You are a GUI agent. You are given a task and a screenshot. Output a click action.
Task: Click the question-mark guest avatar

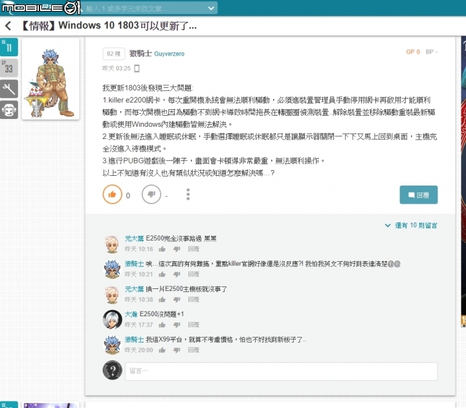[113, 370]
